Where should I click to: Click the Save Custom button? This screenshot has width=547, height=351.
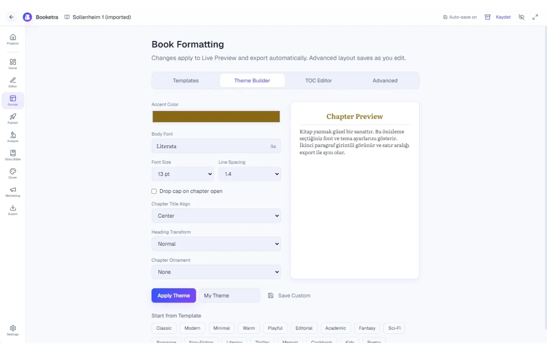click(290, 296)
